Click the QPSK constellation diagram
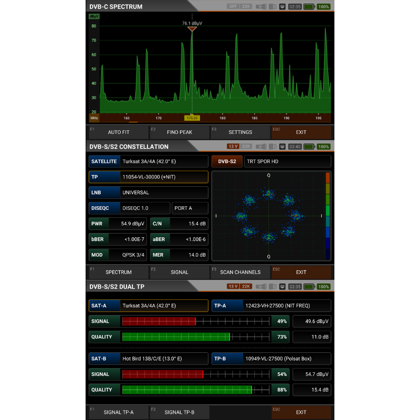Screen dimensions: 420x420 (269, 216)
